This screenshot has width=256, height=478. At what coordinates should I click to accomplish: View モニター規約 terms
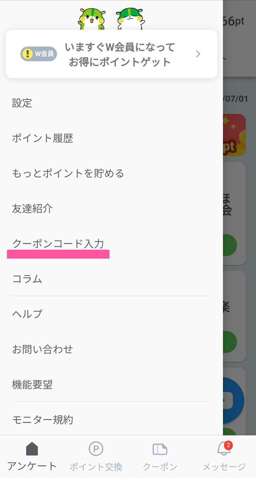(x=42, y=420)
